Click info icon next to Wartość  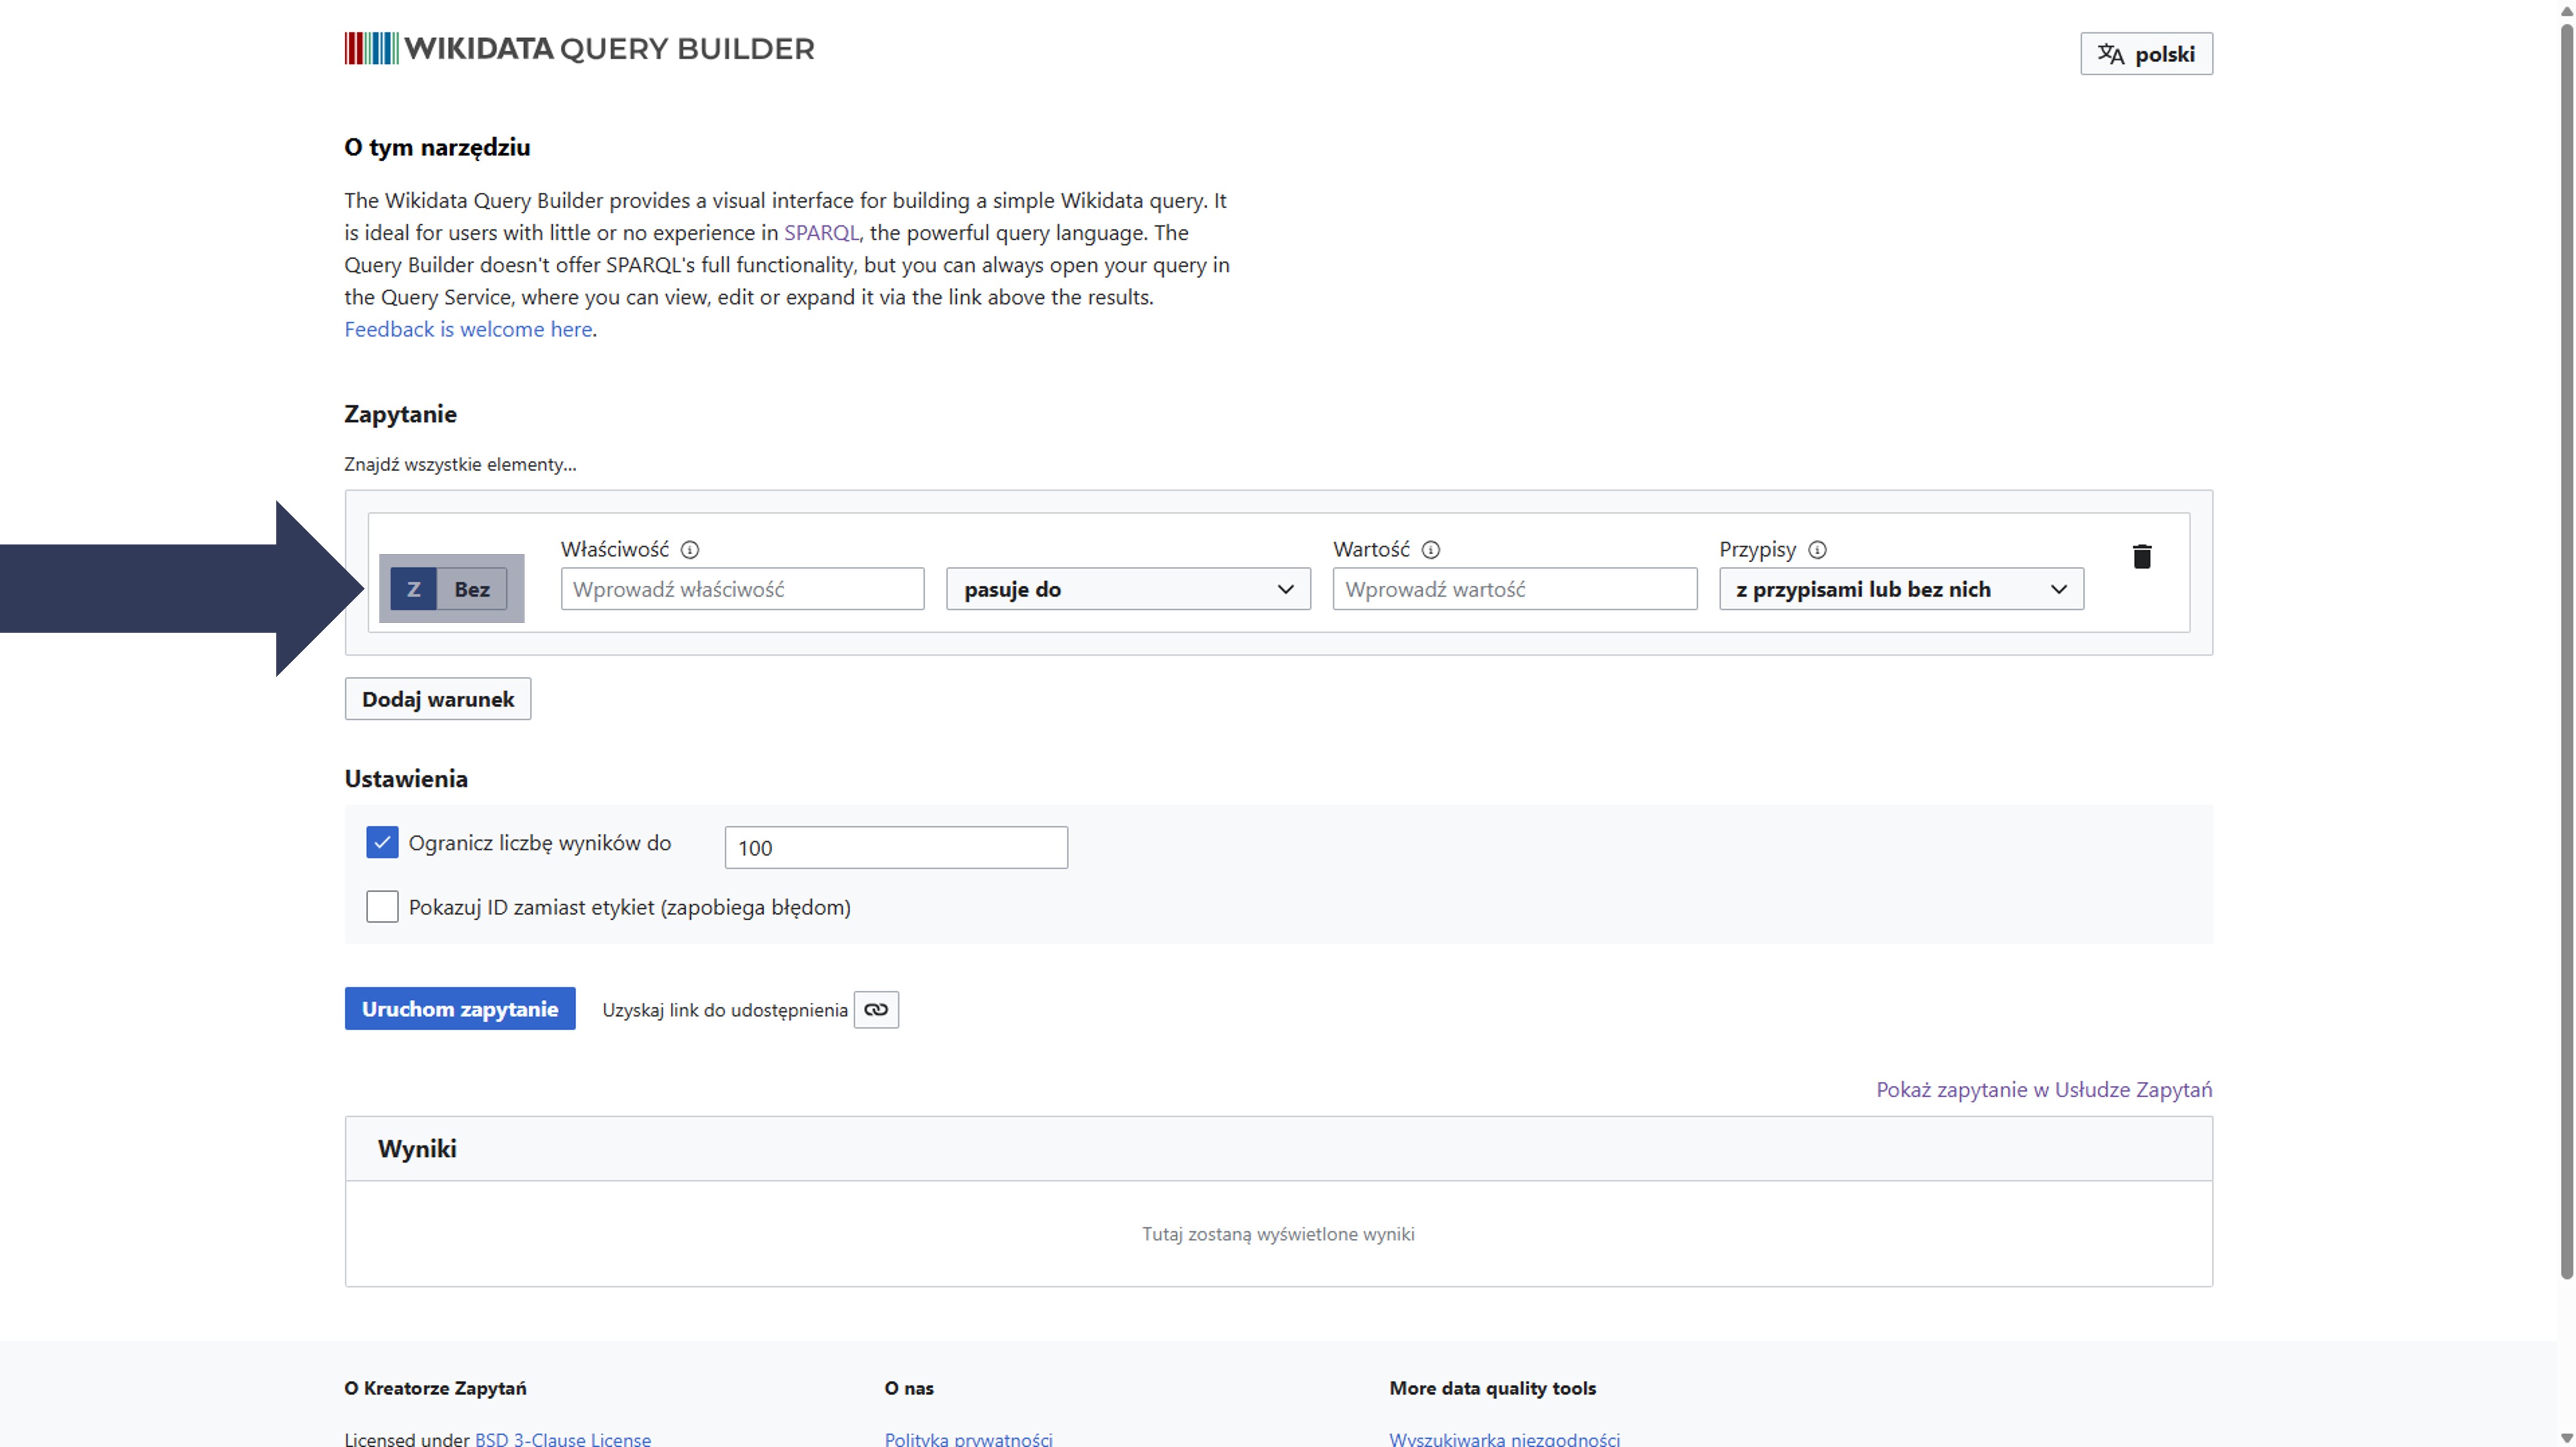[1430, 549]
